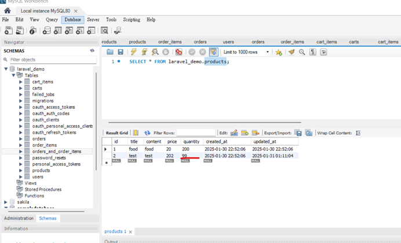Execute the SQL script lightning icon
The width and height of the screenshot is (401, 243).
click(133, 52)
